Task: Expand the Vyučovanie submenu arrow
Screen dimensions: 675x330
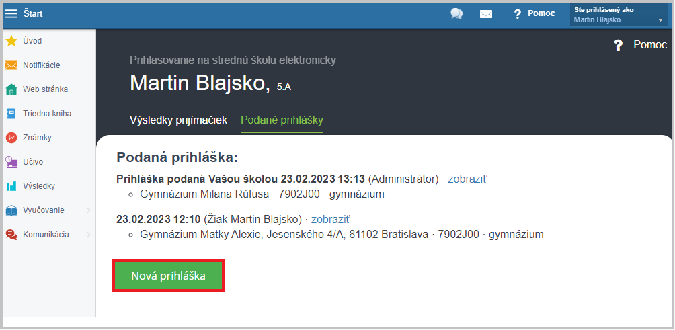Action: tap(89, 210)
